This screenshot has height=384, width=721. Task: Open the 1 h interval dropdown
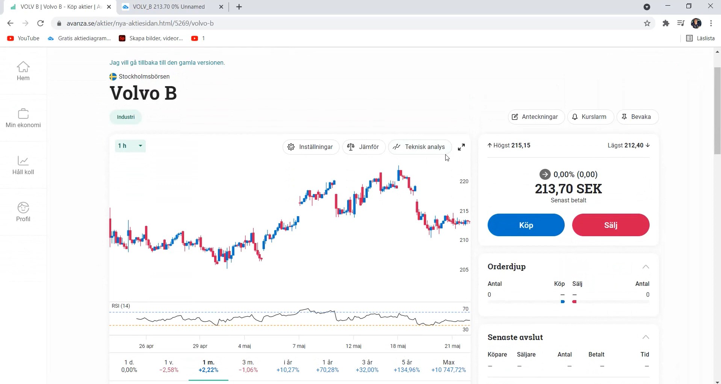coord(130,146)
